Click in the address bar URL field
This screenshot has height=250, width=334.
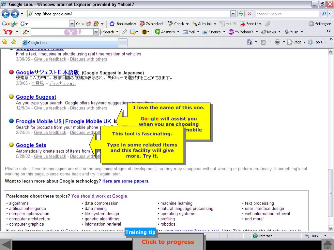(x=129, y=14)
